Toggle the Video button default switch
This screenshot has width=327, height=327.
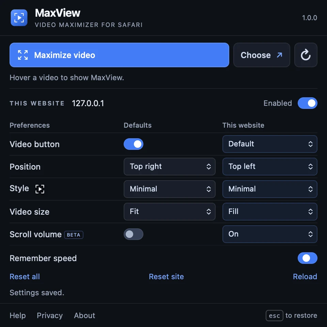point(134,144)
